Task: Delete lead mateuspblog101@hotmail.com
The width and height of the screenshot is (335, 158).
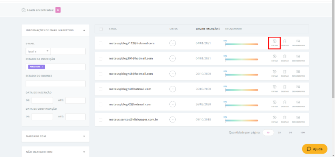Action: [x=285, y=58]
